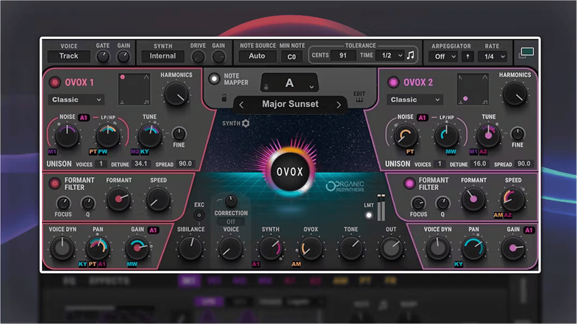Click OVOX 1 Detune 34.1 value

pyautogui.click(x=141, y=164)
